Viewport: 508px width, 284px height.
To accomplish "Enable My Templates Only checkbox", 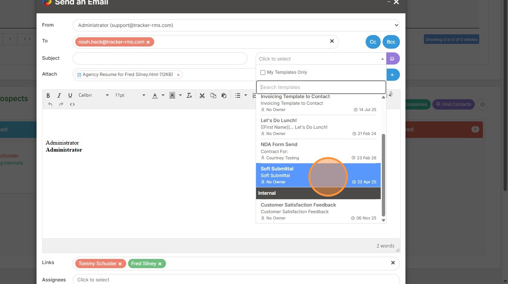I will [263, 73].
